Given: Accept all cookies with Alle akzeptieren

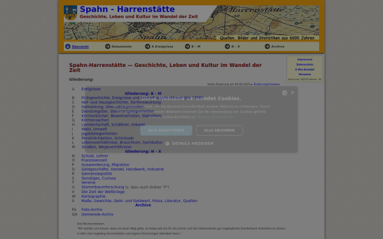Looking at the screenshot, I should coord(166,131).
